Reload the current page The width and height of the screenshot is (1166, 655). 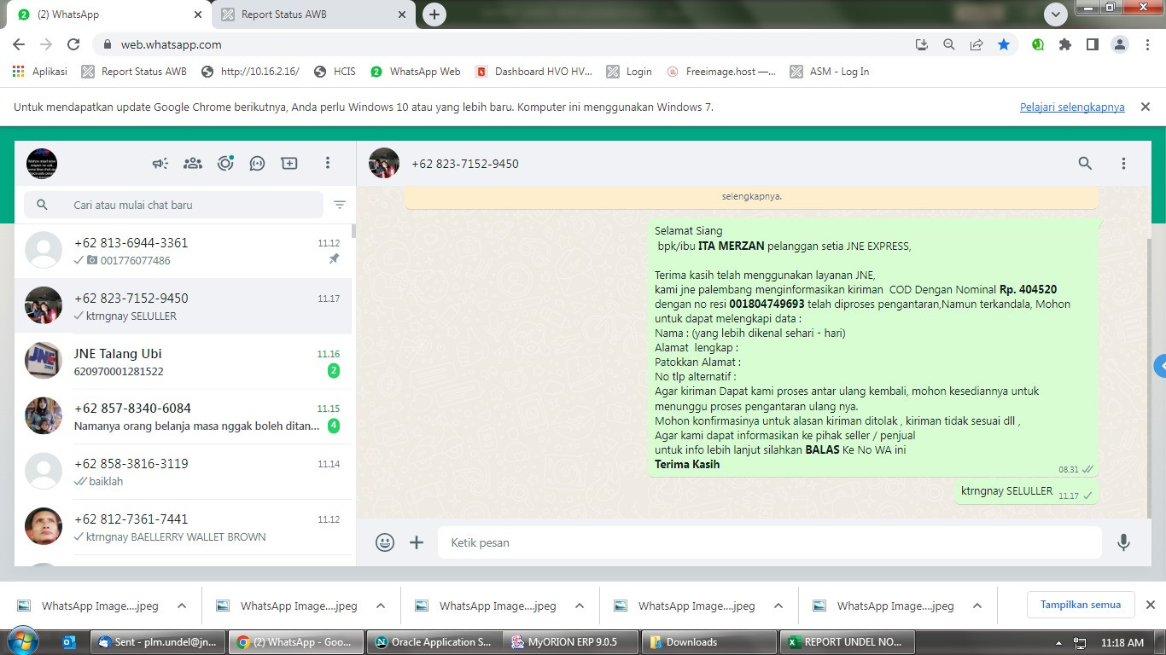pos(73,44)
